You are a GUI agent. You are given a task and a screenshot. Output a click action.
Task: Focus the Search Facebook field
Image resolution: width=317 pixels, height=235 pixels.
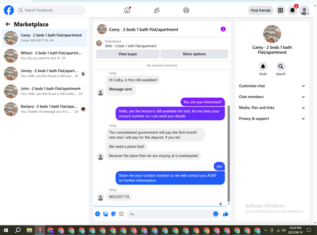pyautogui.click(x=51, y=10)
